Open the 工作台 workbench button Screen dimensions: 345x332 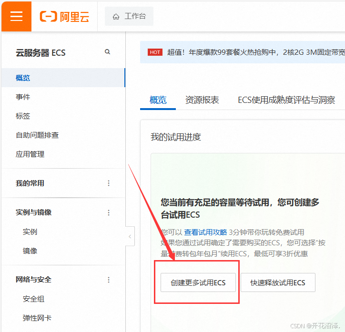[129, 16]
